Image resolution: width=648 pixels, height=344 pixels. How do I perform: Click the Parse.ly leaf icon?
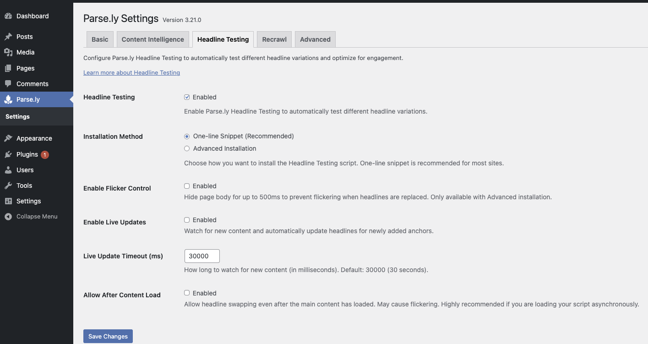coord(8,99)
